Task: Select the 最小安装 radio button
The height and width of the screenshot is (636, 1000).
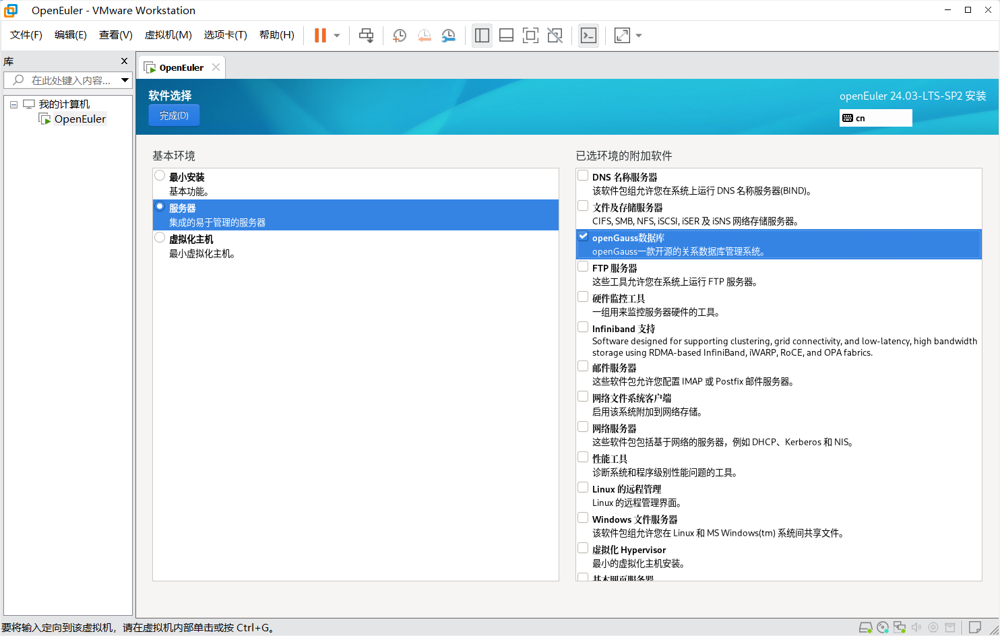Action: coord(160,176)
